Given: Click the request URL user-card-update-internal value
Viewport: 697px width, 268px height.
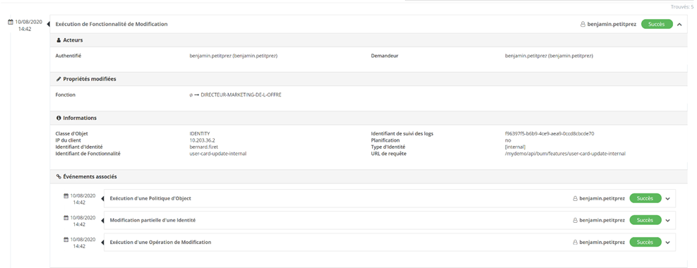Looking at the screenshot, I should tap(566, 154).
